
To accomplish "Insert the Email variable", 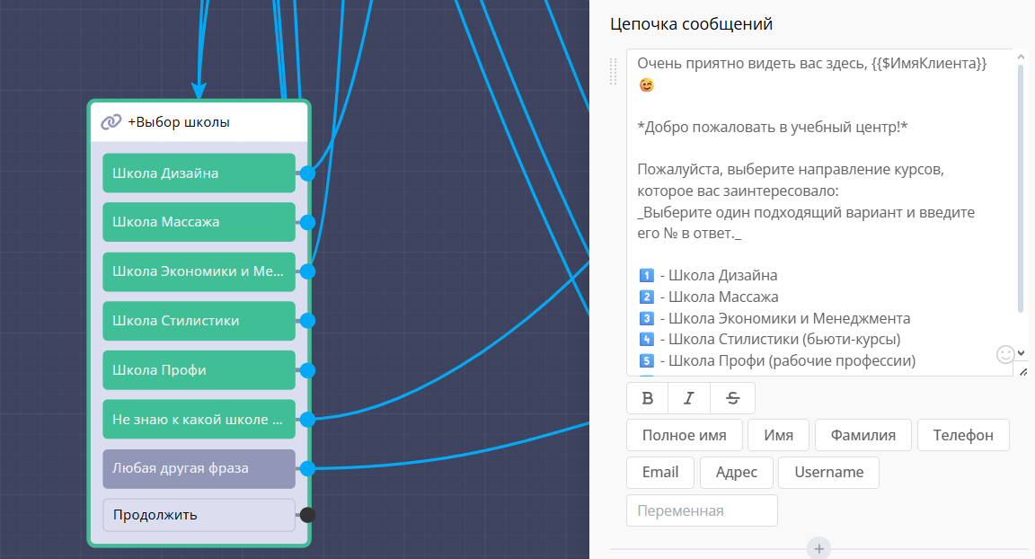I will (660, 472).
